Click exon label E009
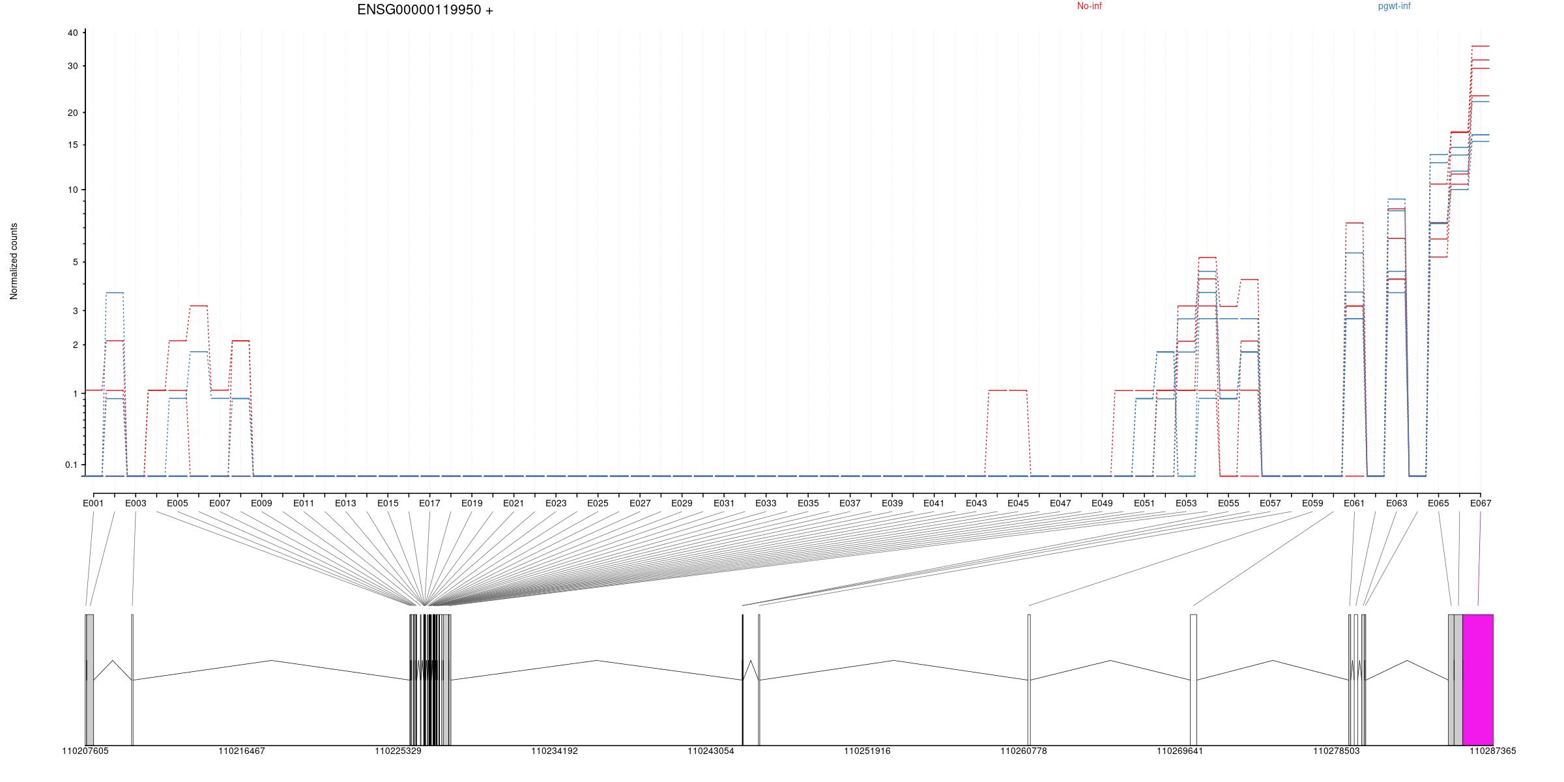1564x782 pixels. [261, 503]
